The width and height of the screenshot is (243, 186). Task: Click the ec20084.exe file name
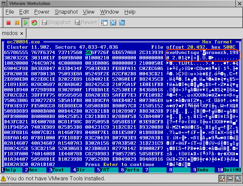[23, 42]
